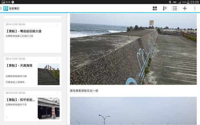Open the 【景點】- 彎曲版伯朗大道 note
200x125 pixels.
click(x=32, y=37)
